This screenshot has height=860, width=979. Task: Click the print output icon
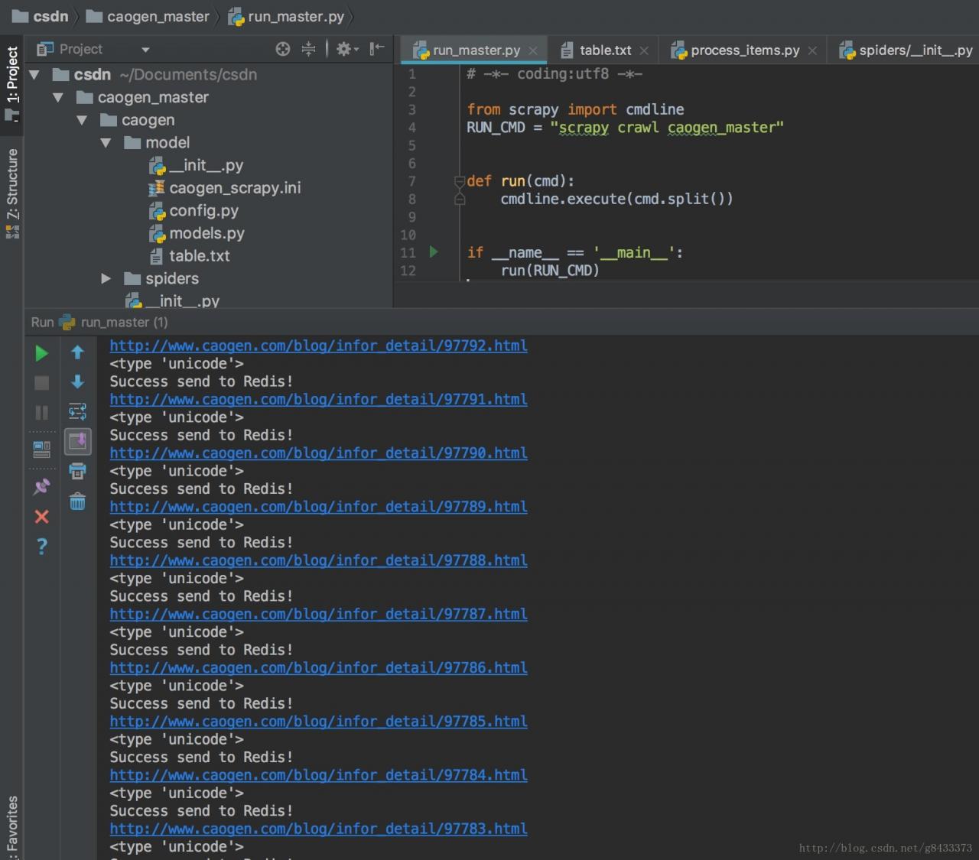[x=78, y=471]
